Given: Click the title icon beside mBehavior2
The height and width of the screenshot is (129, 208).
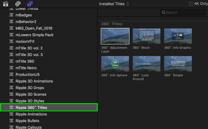Looking at the screenshot, I should point(12,22).
